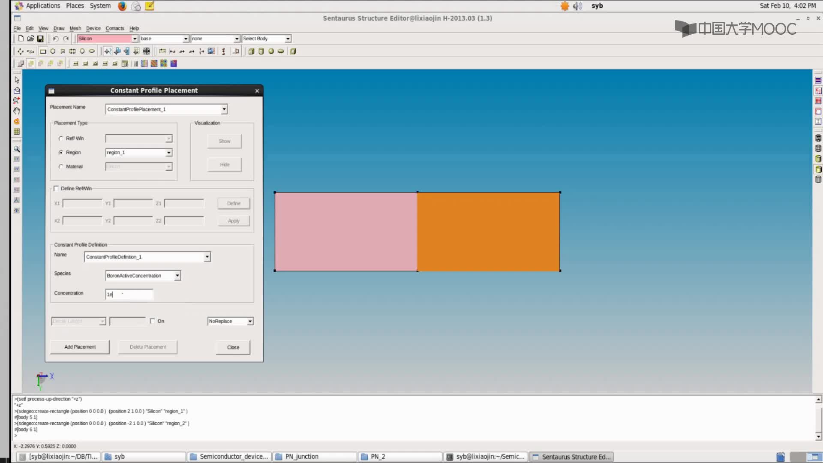The height and width of the screenshot is (463, 823).
Task: Open the Firefox browser launcher
Action: (x=122, y=6)
